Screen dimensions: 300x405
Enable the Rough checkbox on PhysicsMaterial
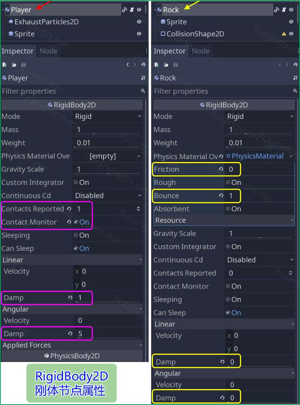(227, 183)
